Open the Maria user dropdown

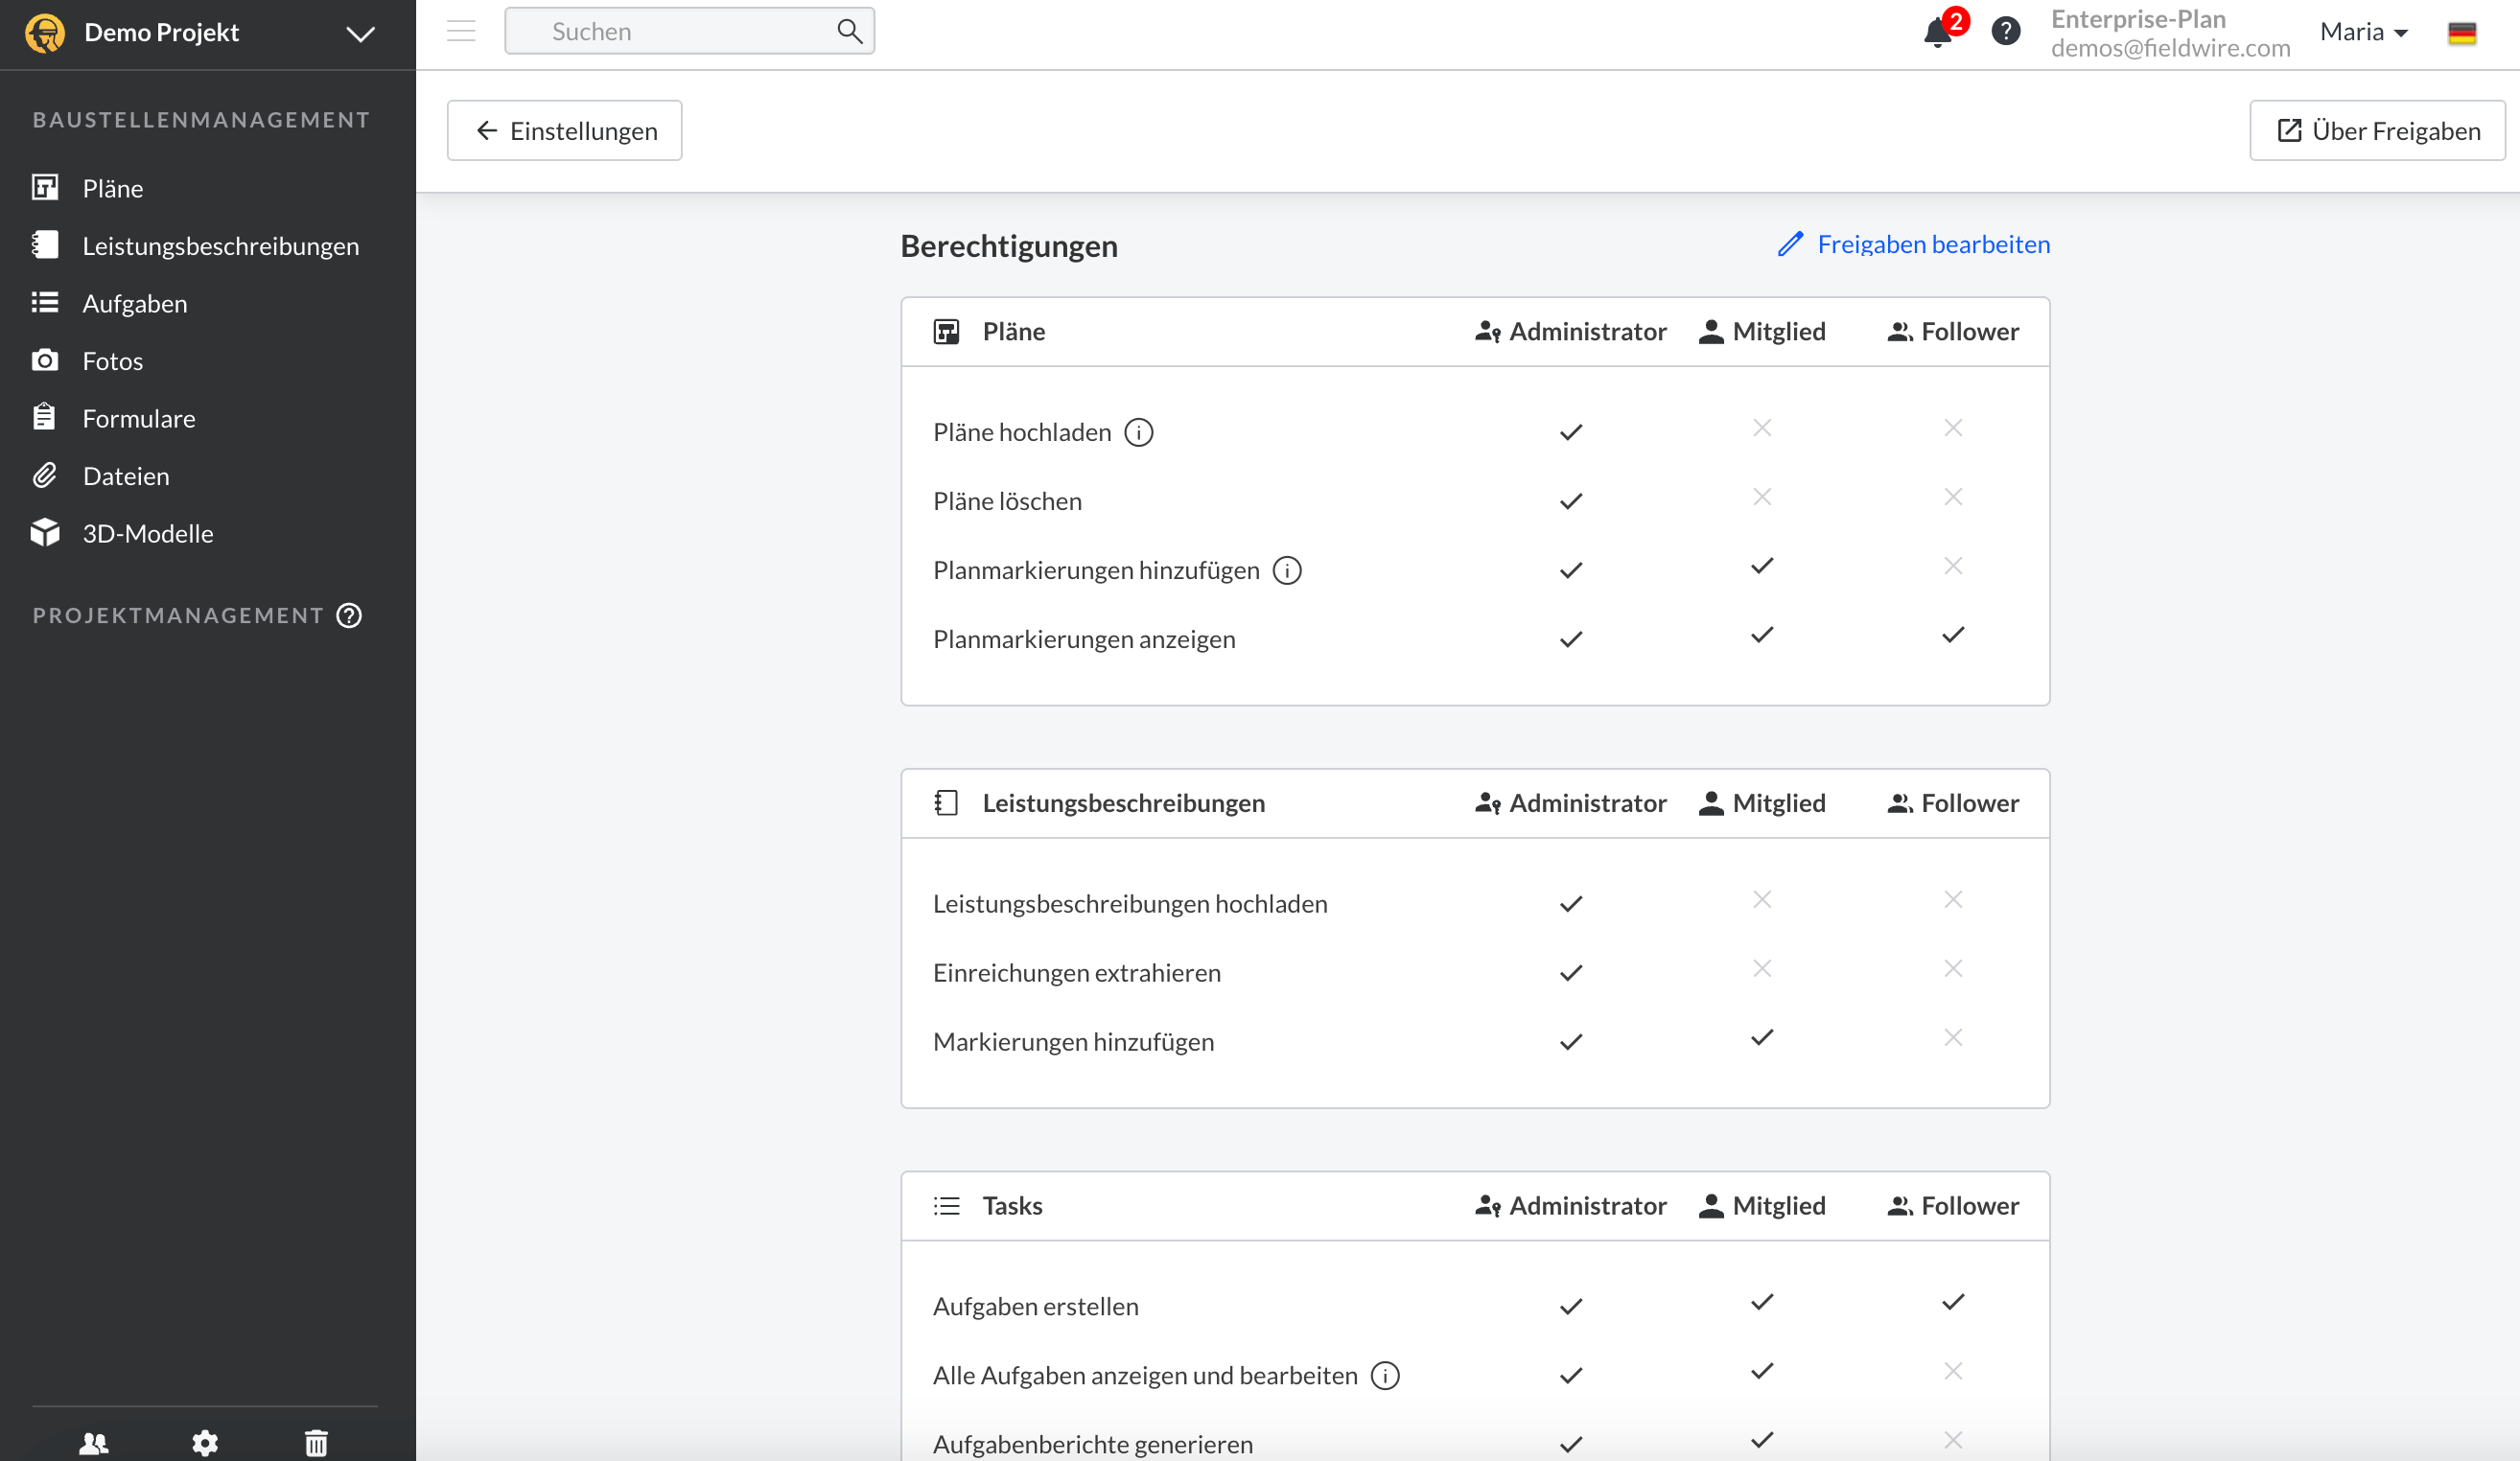pos(2364,32)
